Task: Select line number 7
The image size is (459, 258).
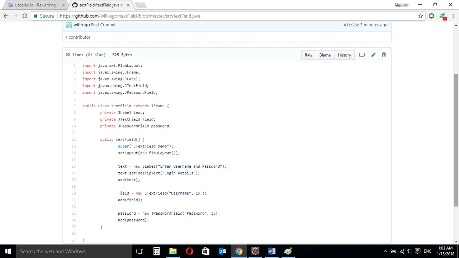Action: pos(75,106)
